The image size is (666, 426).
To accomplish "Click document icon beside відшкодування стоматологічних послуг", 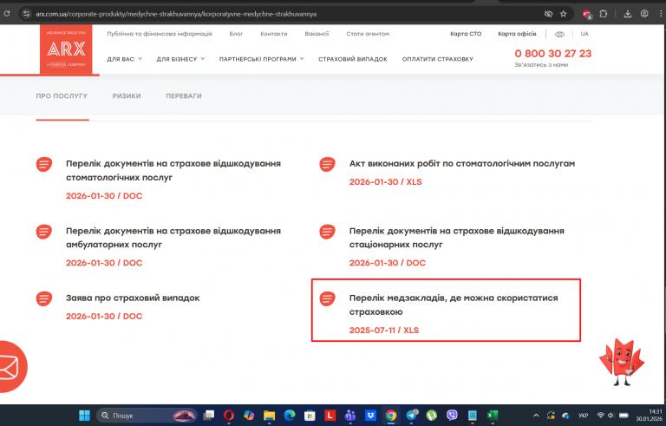I will 44,164.
